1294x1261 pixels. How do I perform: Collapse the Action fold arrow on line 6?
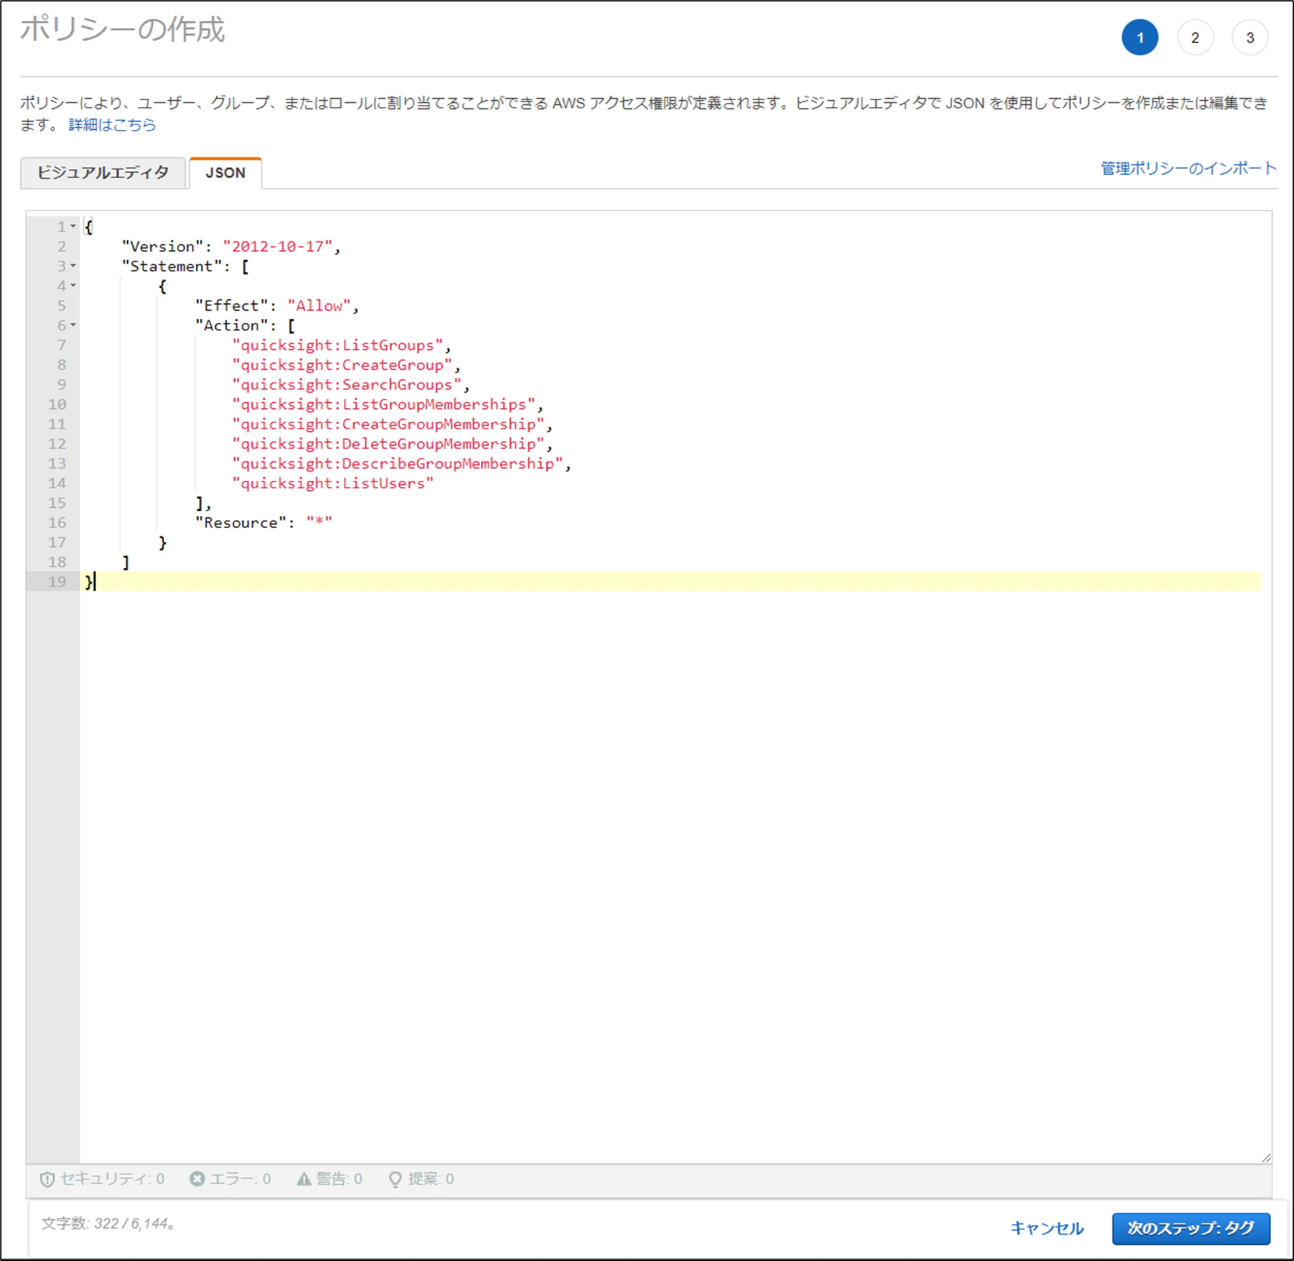tap(73, 326)
